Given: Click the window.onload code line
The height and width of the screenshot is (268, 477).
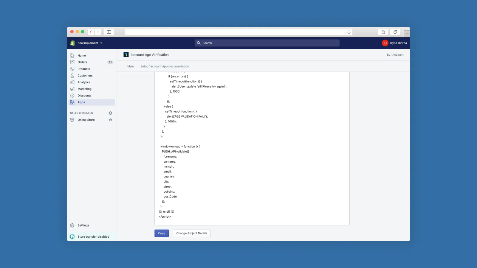Looking at the screenshot, I should 180,147.
